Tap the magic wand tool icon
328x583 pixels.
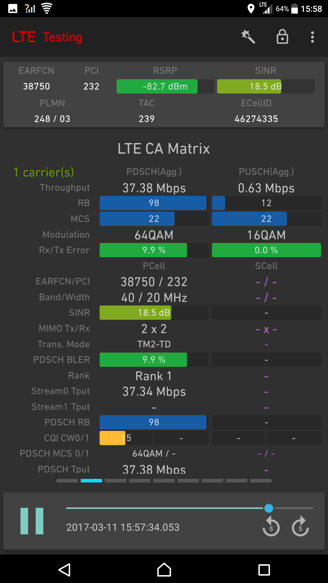[248, 37]
